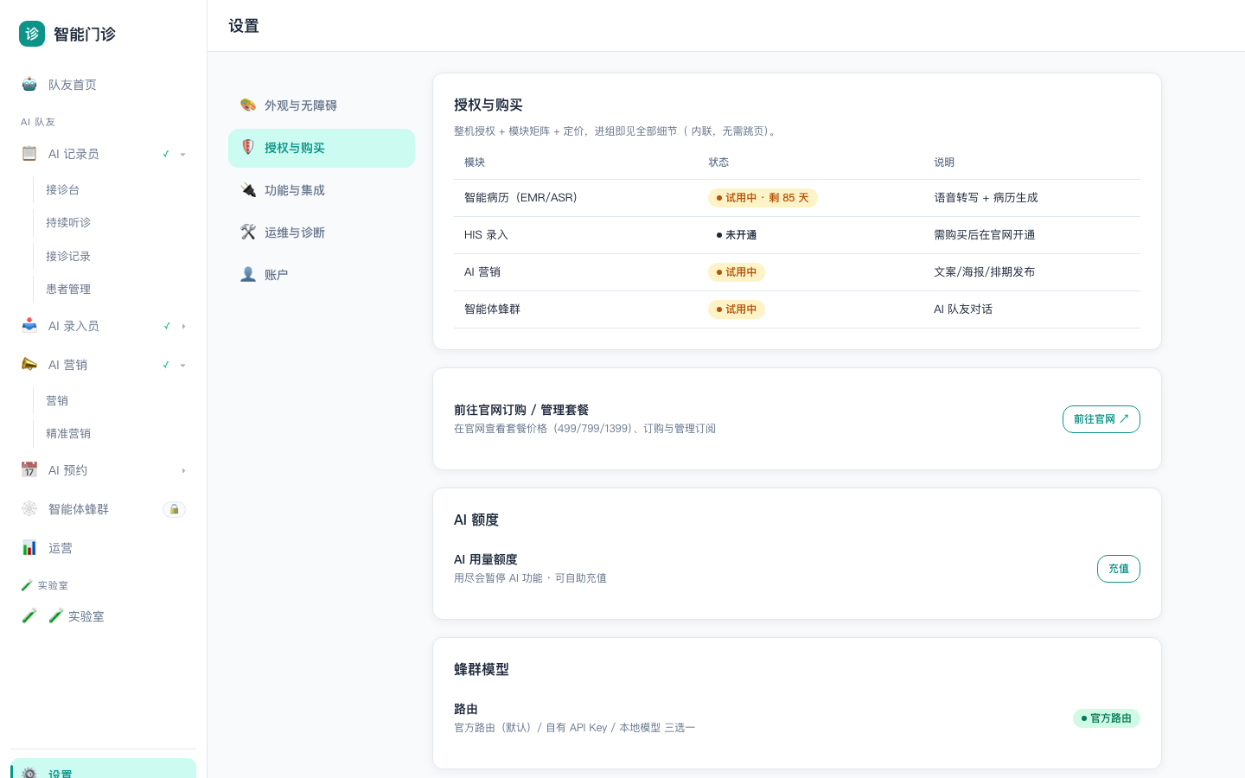Click the palette icon for 外观与无障碍
1245x778 pixels.
248,105
